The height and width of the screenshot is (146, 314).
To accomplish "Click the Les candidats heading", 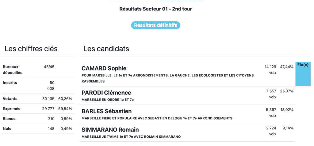I will tap(106, 49).
